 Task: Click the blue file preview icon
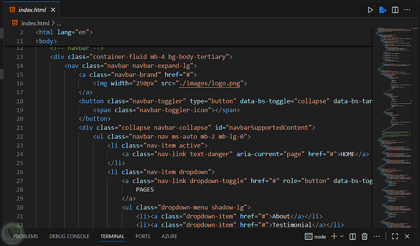point(383,10)
